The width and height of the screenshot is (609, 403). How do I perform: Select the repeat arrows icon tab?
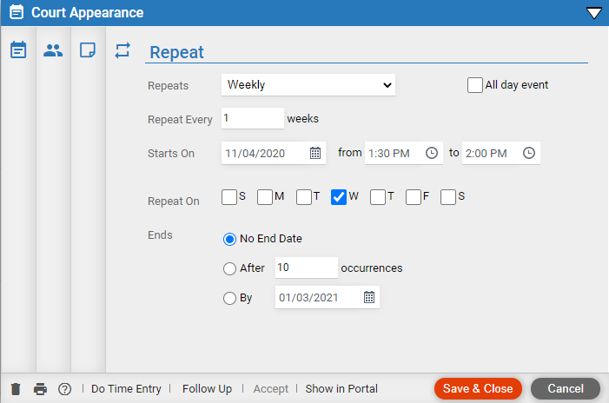[122, 50]
